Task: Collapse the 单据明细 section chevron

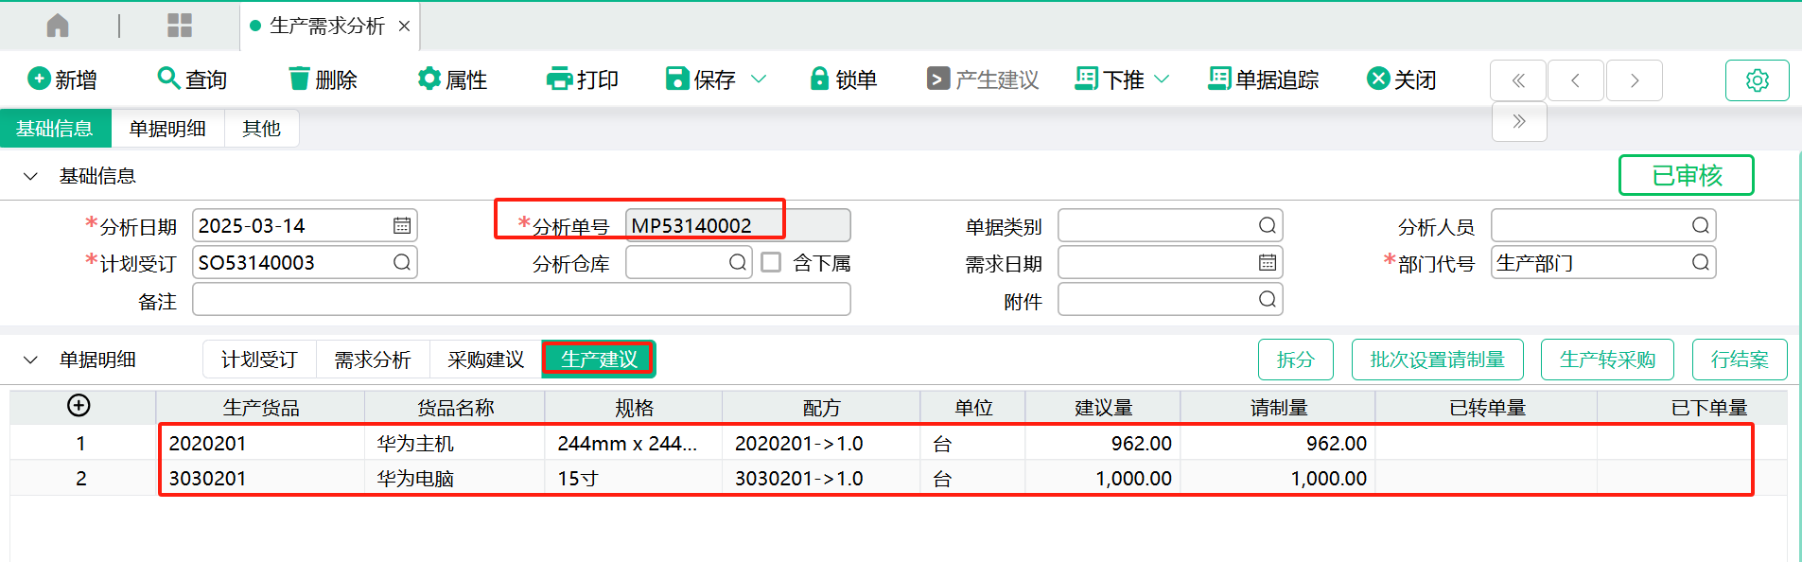Action: click(x=30, y=360)
